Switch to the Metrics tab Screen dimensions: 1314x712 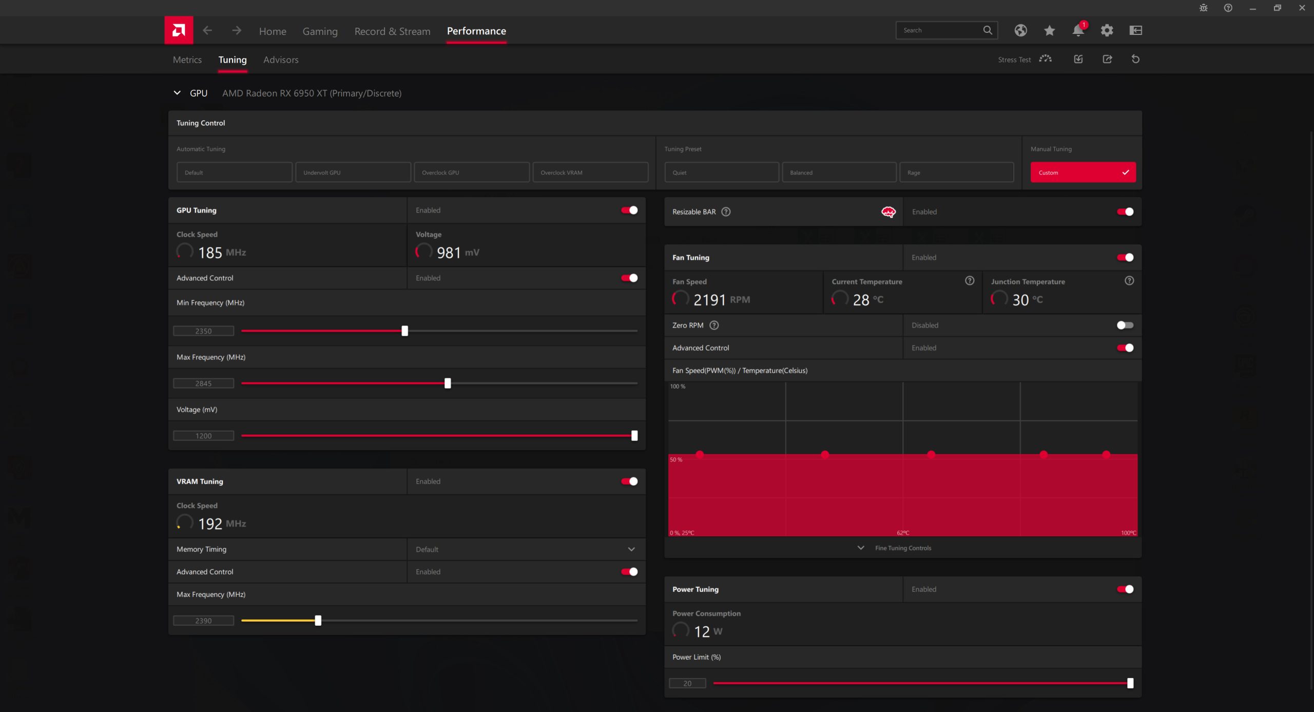coord(187,60)
